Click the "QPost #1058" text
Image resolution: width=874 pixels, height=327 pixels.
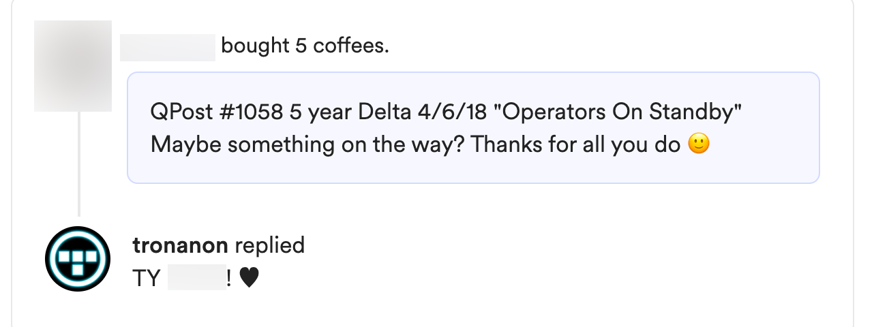[x=217, y=112]
